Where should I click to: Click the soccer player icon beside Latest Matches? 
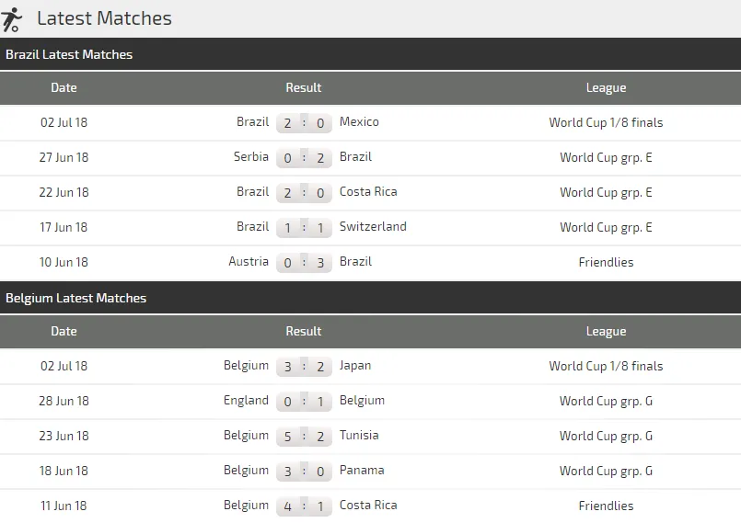click(13, 18)
